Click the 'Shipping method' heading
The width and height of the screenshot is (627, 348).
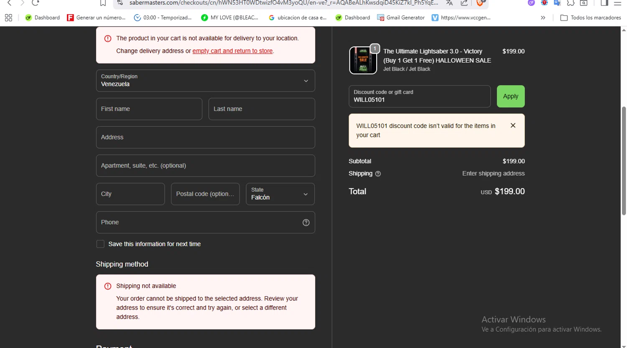[x=122, y=264]
